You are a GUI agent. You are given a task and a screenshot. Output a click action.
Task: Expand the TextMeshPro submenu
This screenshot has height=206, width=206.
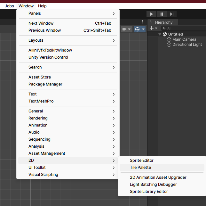68,101
